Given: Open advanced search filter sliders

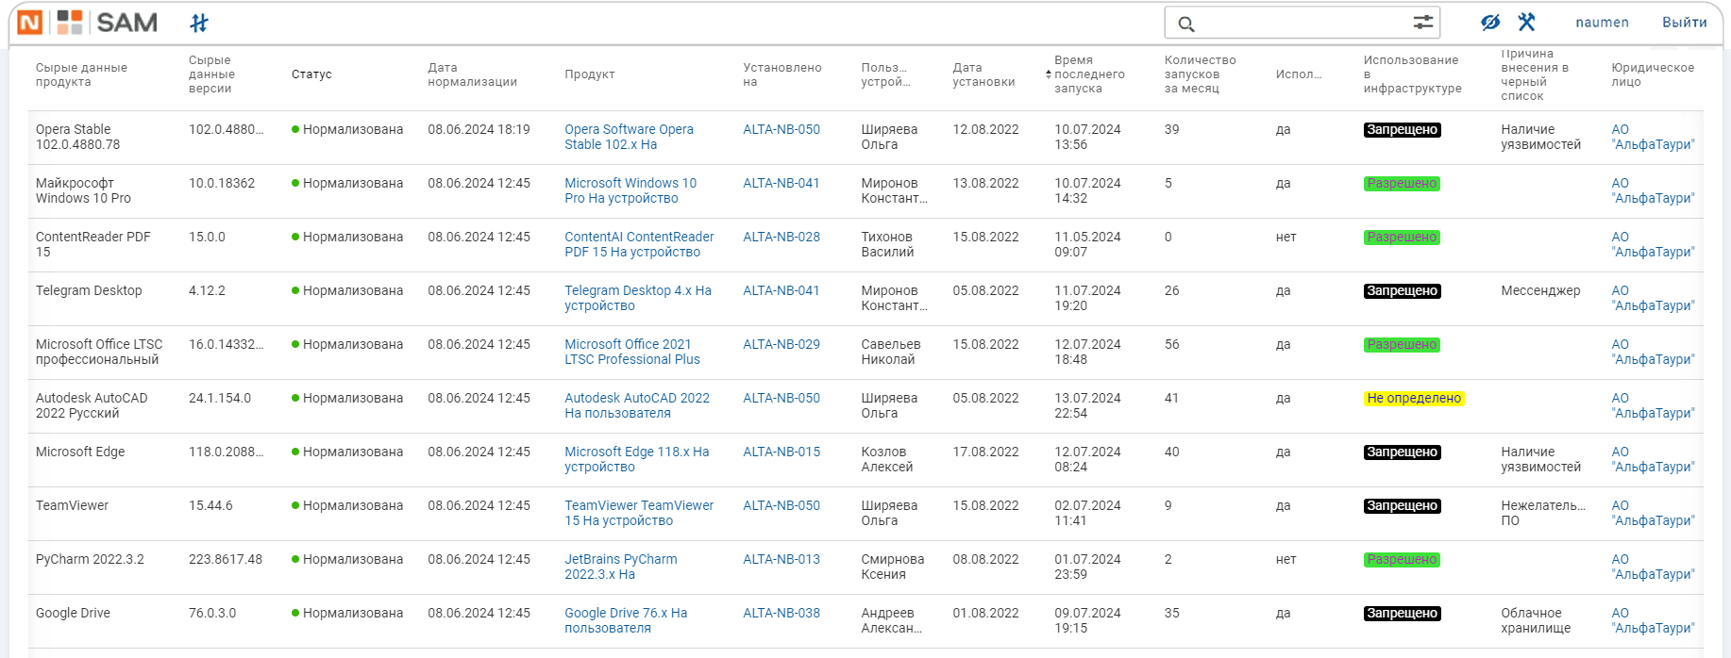Looking at the screenshot, I should click(x=1422, y=23).
